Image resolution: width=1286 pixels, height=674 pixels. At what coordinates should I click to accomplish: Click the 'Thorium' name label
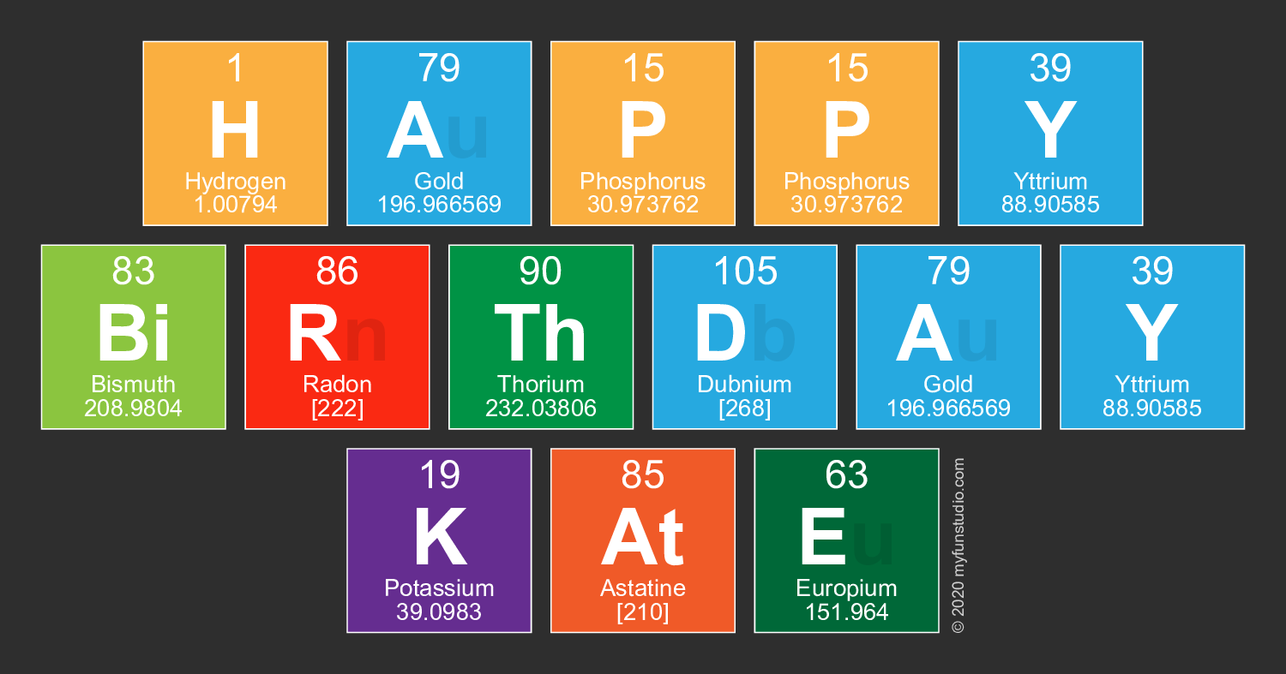pos(541,385)
